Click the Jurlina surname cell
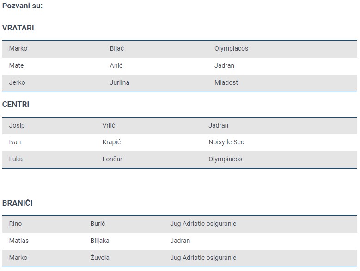The height and width of the screenshot is (271, 360). pos(119,82)
